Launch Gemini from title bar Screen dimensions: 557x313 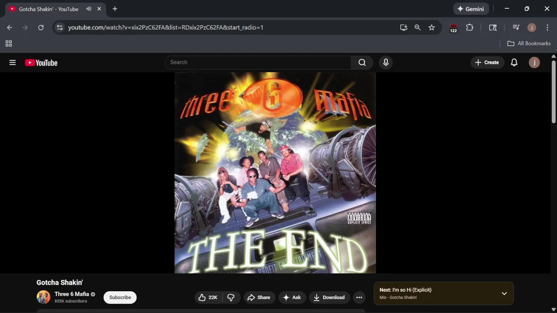click(471, 9)
